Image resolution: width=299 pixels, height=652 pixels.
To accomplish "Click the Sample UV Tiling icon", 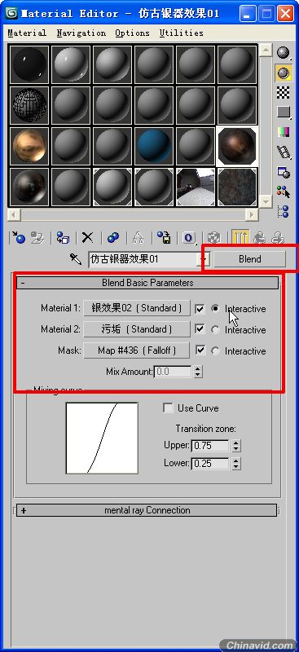I will pyautogui.click(x=284, y=112).
